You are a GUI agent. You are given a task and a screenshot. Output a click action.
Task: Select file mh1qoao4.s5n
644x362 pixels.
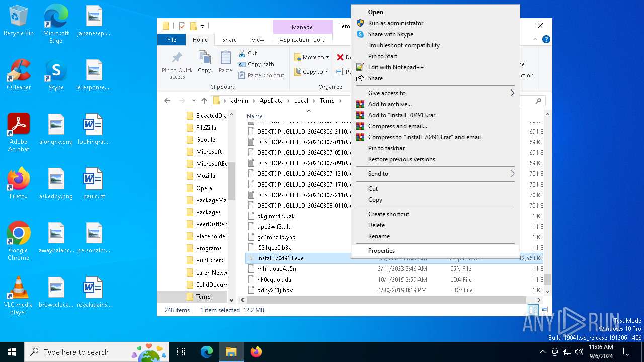tap(276, 268)
